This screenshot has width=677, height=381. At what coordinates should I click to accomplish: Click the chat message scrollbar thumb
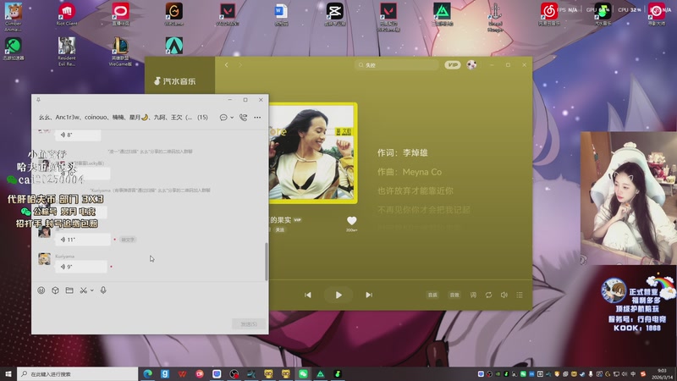pos(267,262)
